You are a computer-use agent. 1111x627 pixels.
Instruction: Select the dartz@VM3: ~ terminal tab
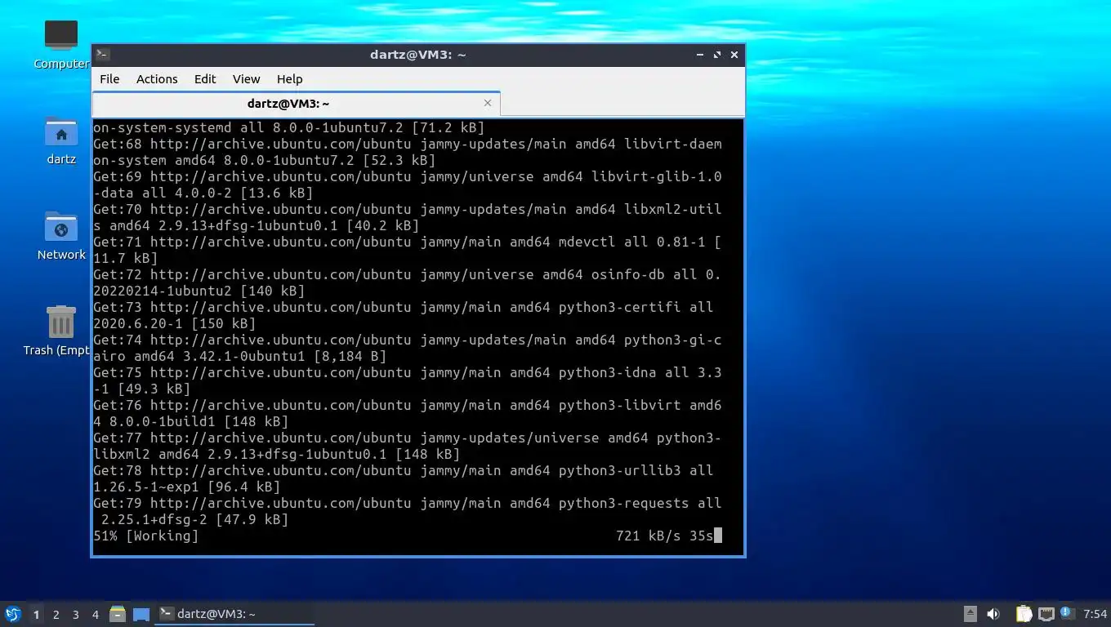click(x=288, y=104)
